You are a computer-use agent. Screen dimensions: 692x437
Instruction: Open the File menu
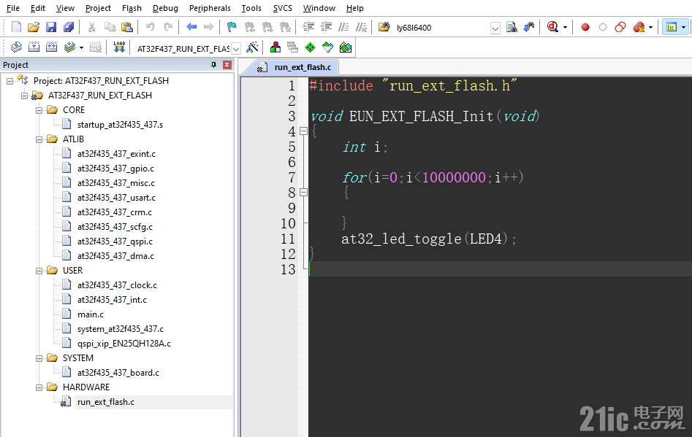click(13, 8)
